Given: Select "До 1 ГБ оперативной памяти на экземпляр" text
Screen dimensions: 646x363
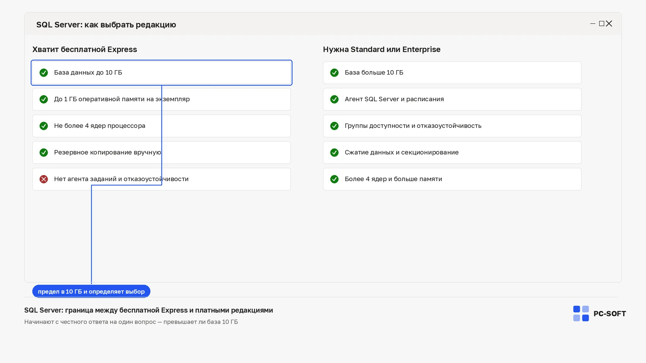Looking at the screenshot, I should (122, 99).
